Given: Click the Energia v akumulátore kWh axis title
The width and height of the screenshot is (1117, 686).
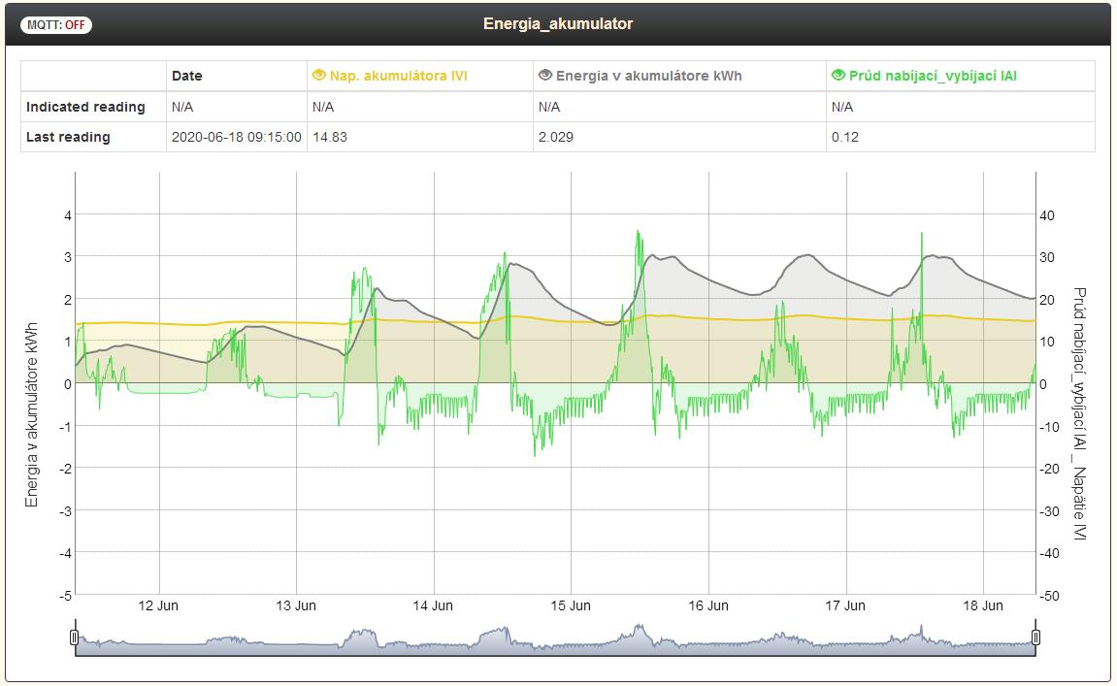Looking at the screenshot, I should pyautogui.click(x=31, y=414).
